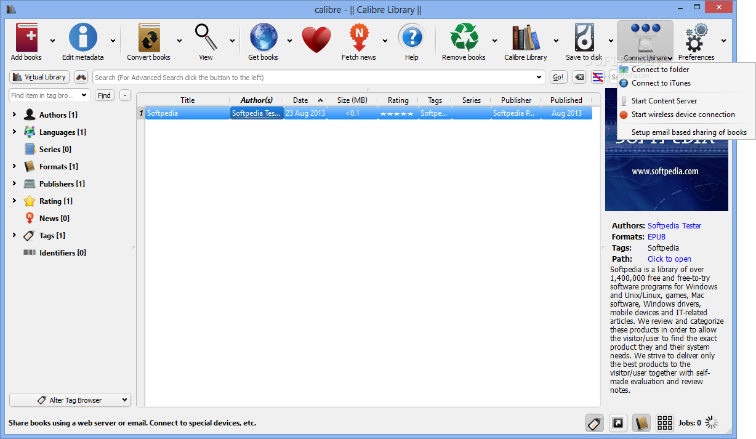The height and width of the screenshot is (439, 756).
Task: Open the View book magnifier icon
Action: click(206, 38)
